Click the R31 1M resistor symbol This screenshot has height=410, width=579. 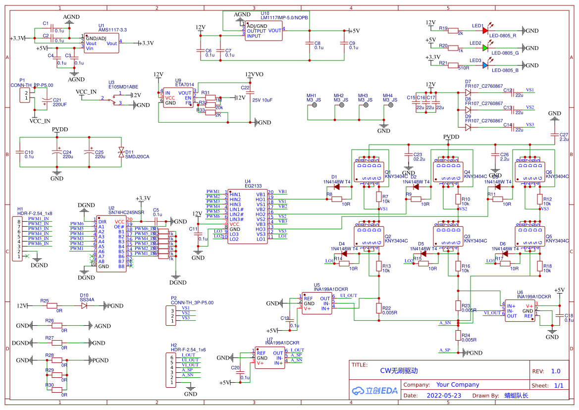(x=211, y=98)
